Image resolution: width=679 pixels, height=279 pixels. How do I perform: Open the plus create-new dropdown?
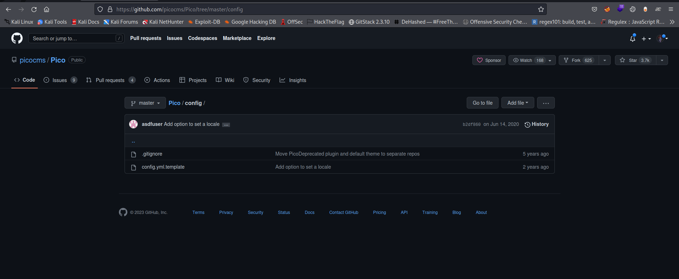coord(646,39)
